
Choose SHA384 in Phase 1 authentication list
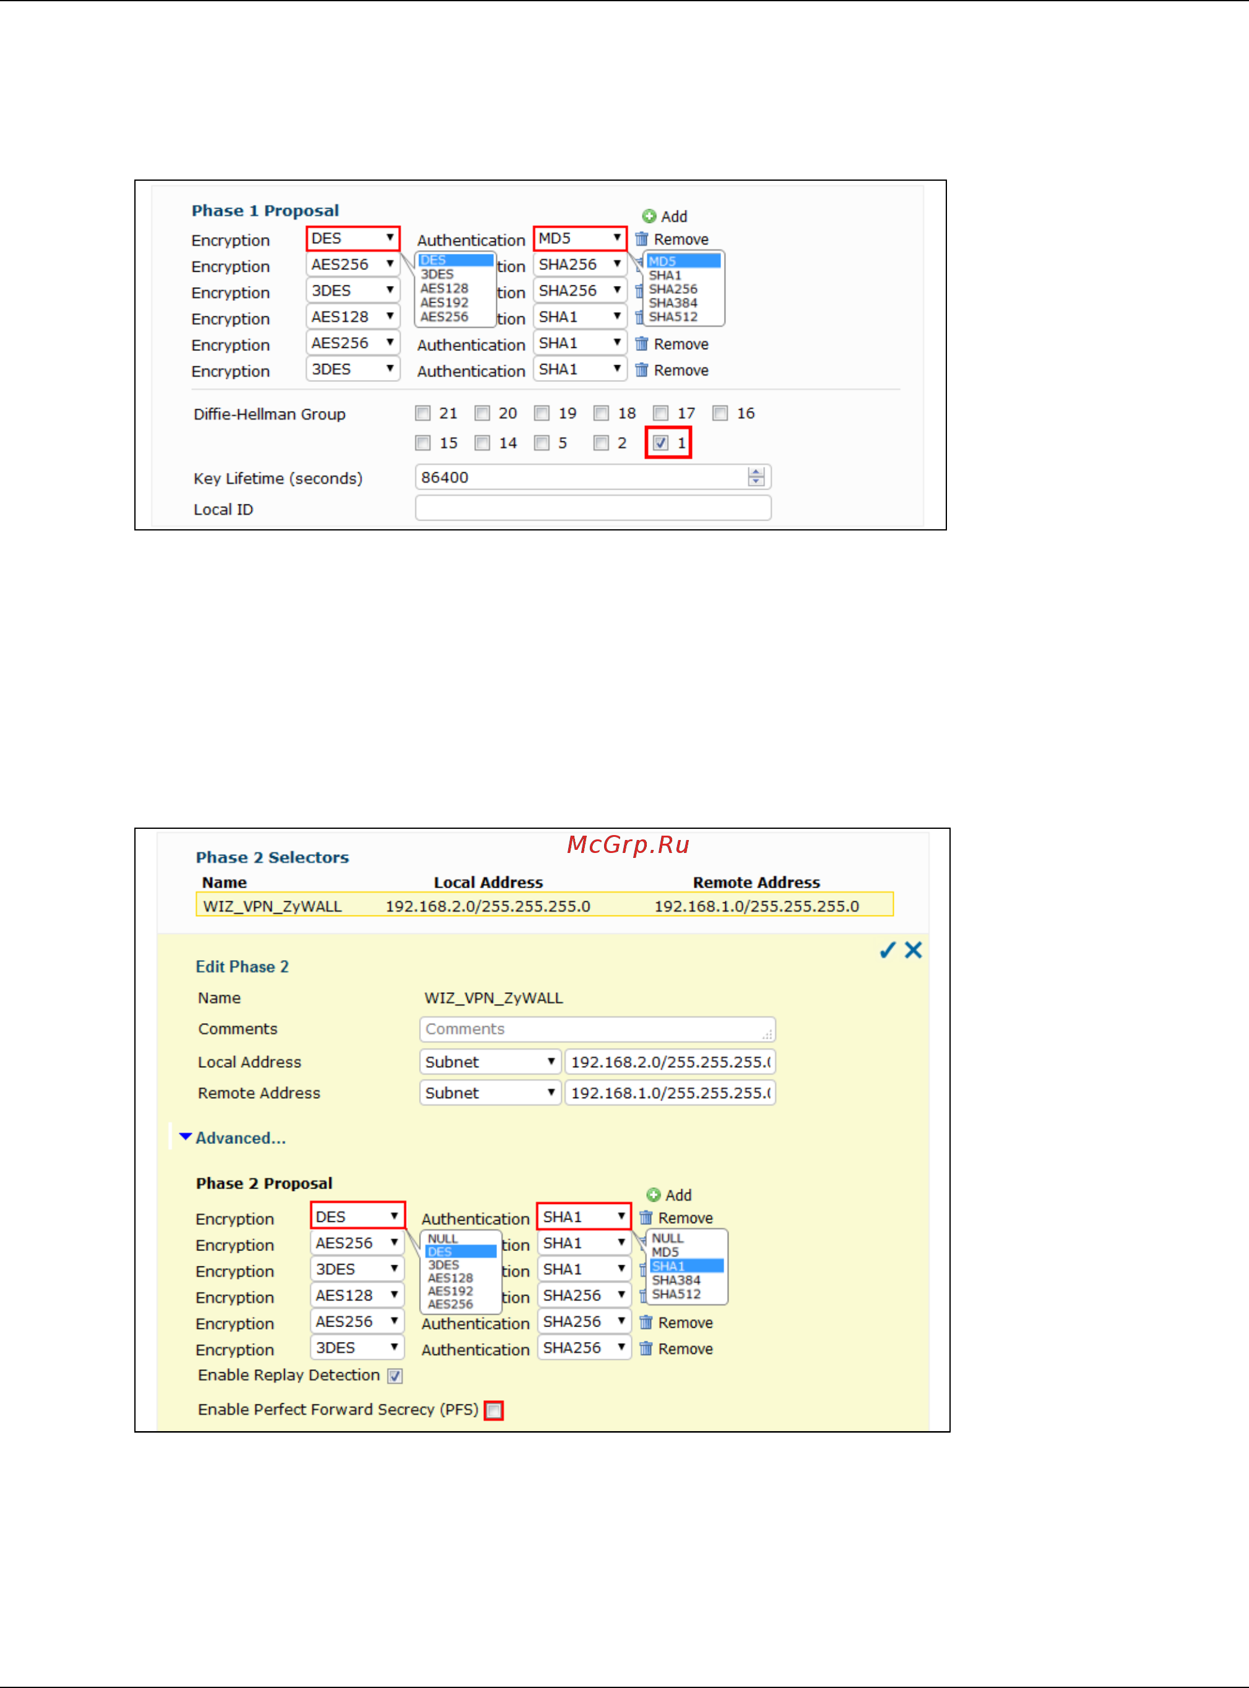[673, 303]
